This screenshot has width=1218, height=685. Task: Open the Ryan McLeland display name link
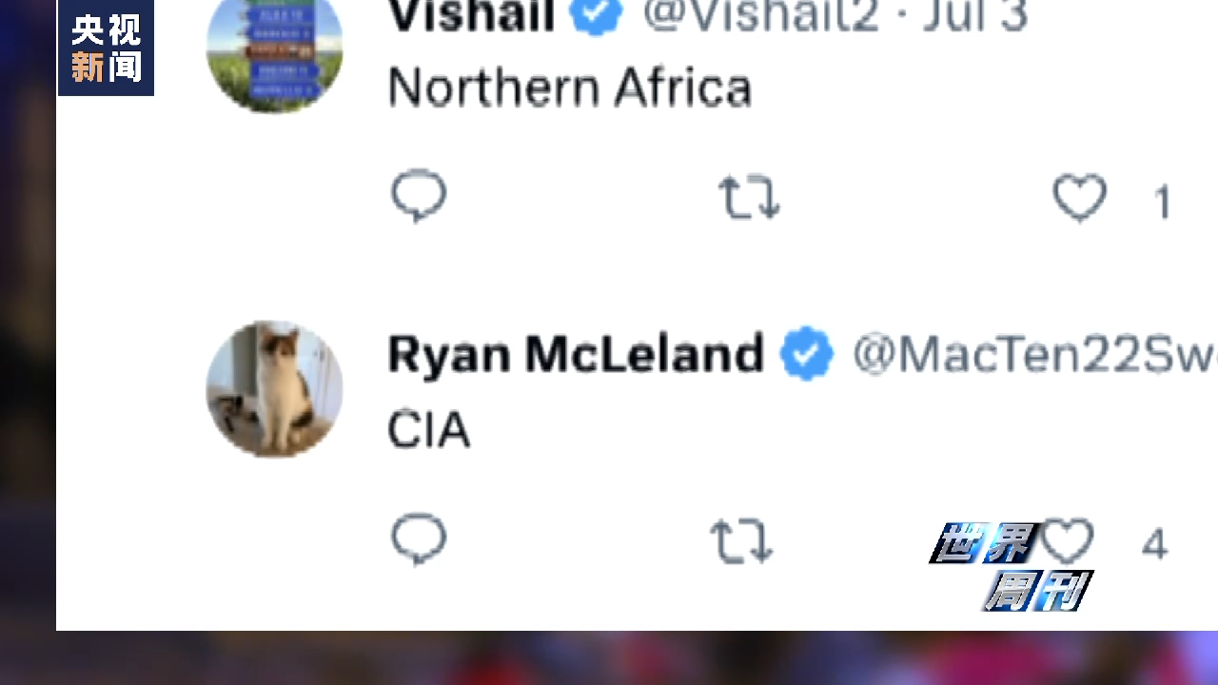pos(575,354)
